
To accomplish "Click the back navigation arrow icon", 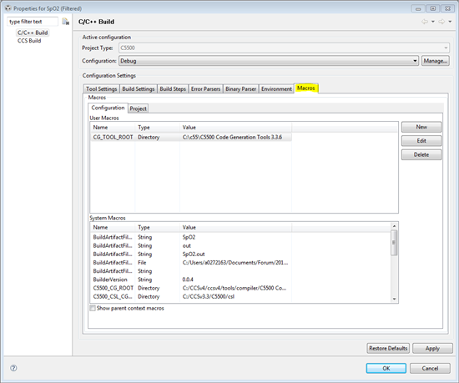I will click(x=425, y=22).
